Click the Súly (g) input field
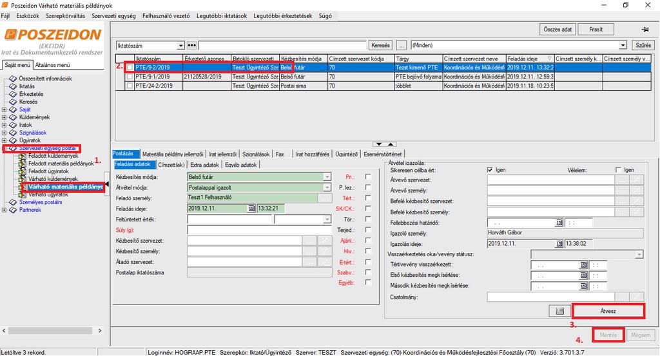This screenshot has width=660, height=356. [260, 230]
